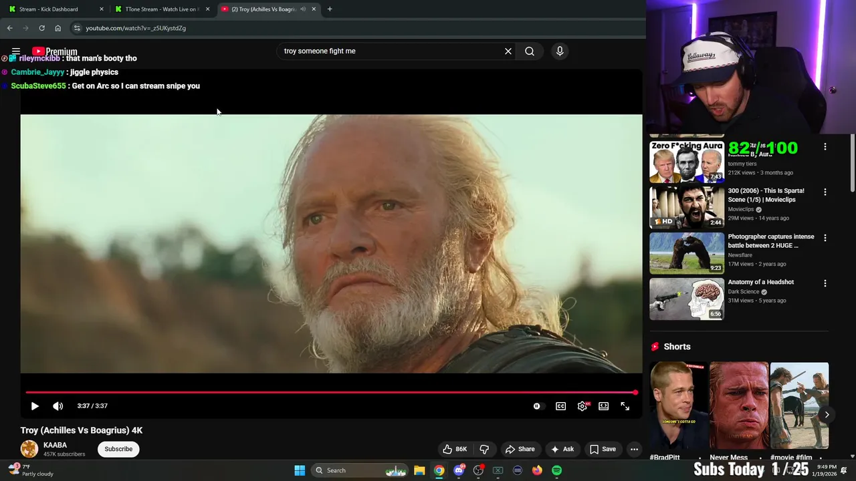View site information icon in address bar

tap(77, 28)
